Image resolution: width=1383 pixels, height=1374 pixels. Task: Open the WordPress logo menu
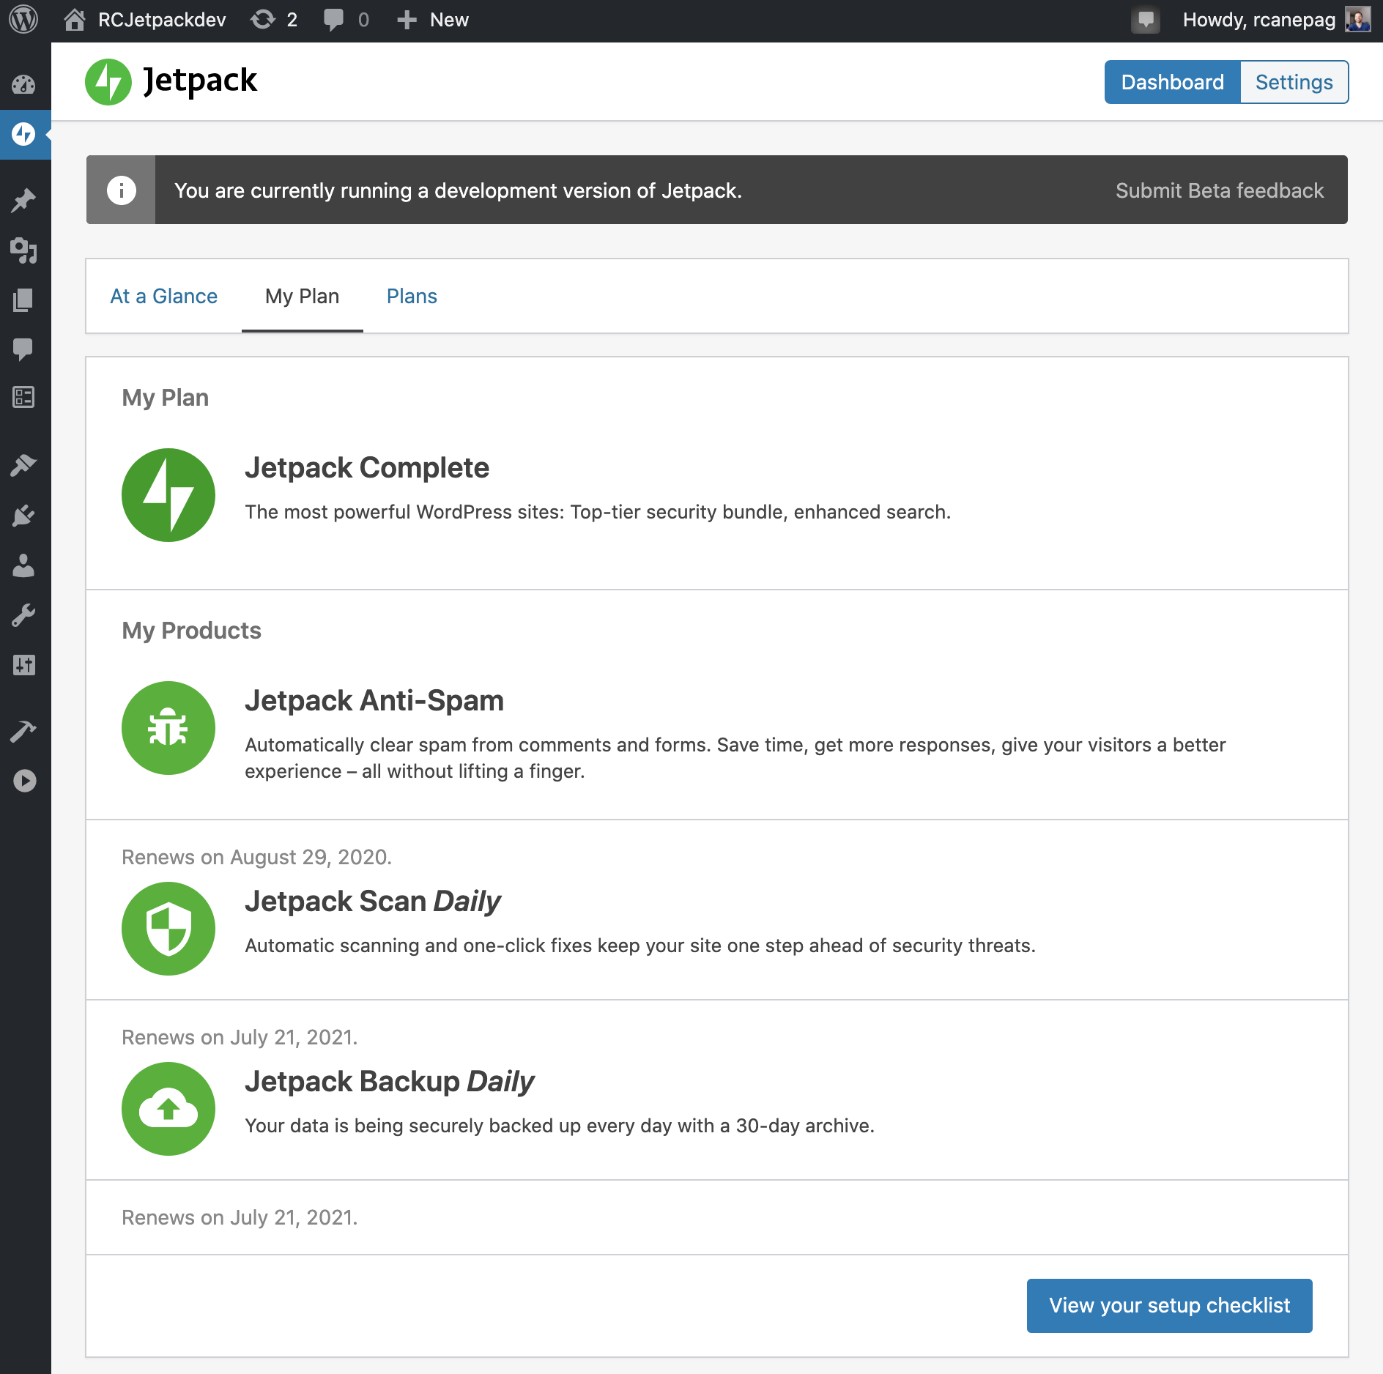[x=23, y=20]
